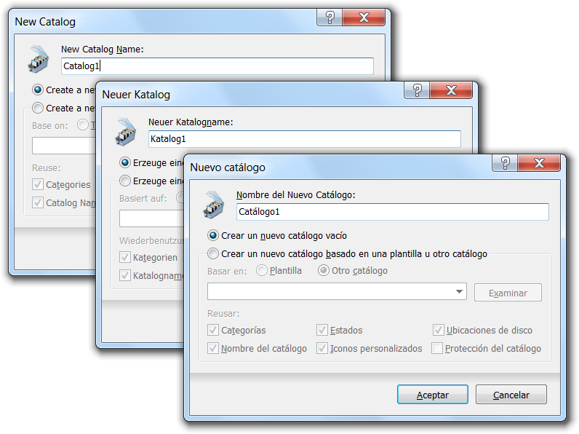Viewport: 579px width, 434px height.
Task: Click the Cancelar button
Action: [x=511, y=395]
